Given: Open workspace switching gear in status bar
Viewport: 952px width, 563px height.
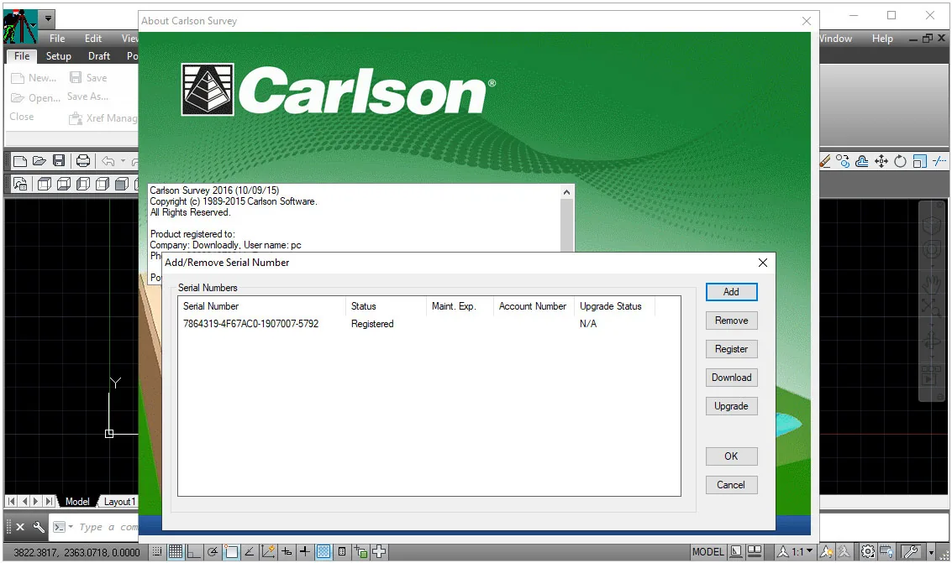Looking at the screenshot, I should (x=868, y=551).
